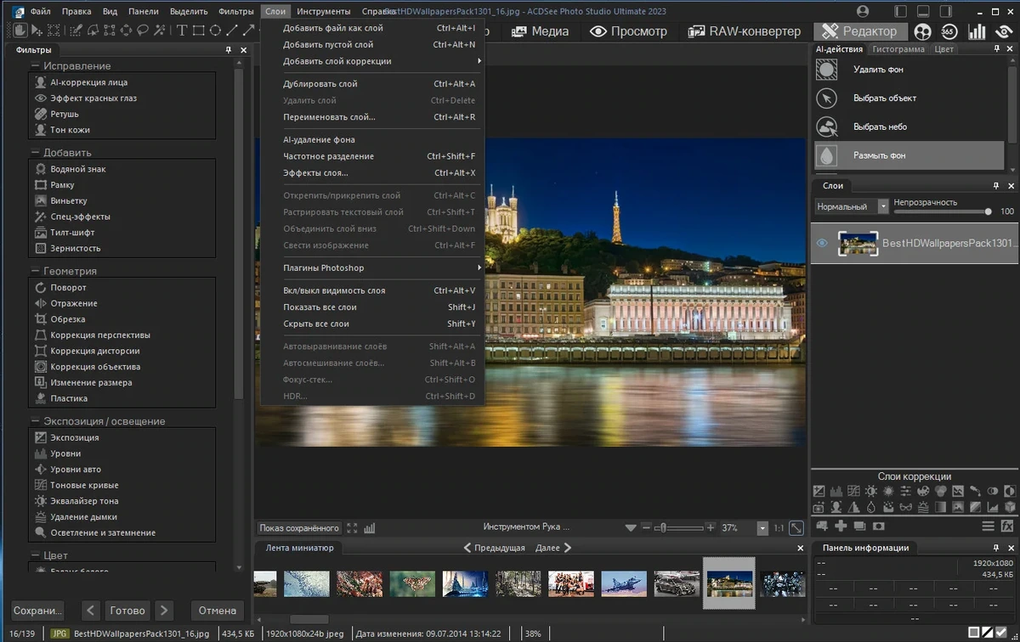This screenshot has width=1020, height=642.
Task: Click the user account profile icon
Action: click(863, 11)
